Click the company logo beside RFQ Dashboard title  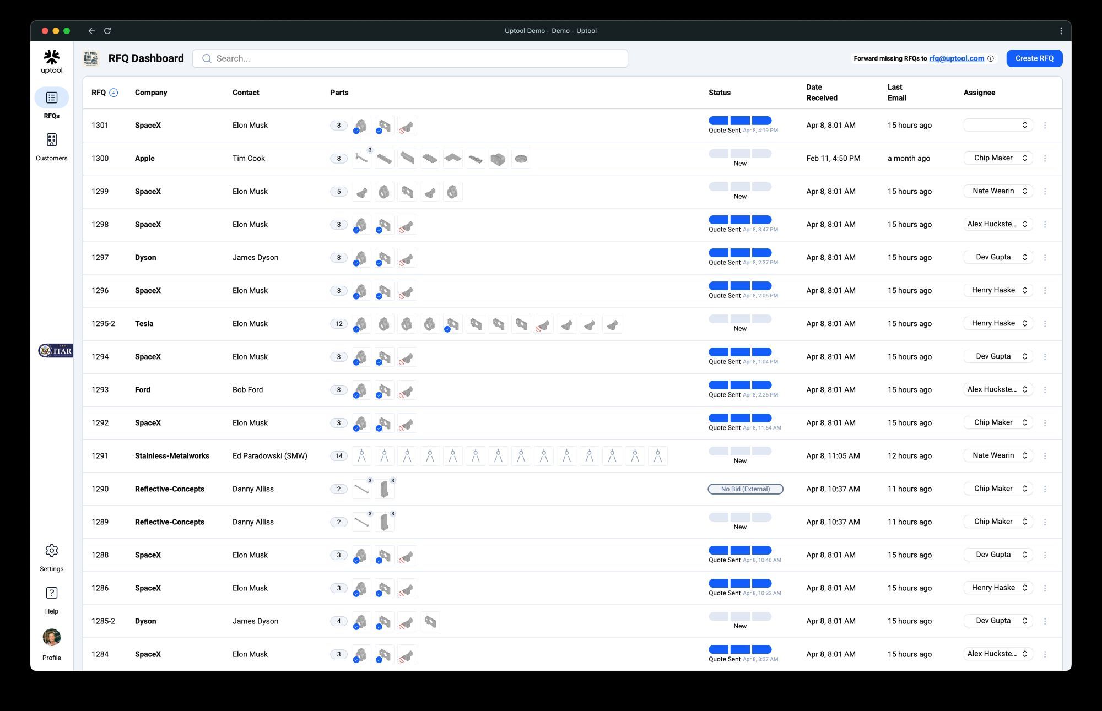[91, 58]
